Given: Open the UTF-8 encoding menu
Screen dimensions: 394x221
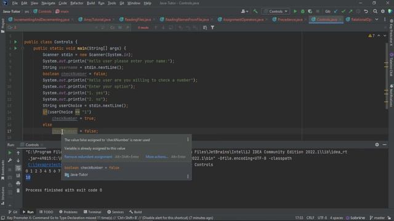Looking at the screenshot, I should (x=322, y=218).
